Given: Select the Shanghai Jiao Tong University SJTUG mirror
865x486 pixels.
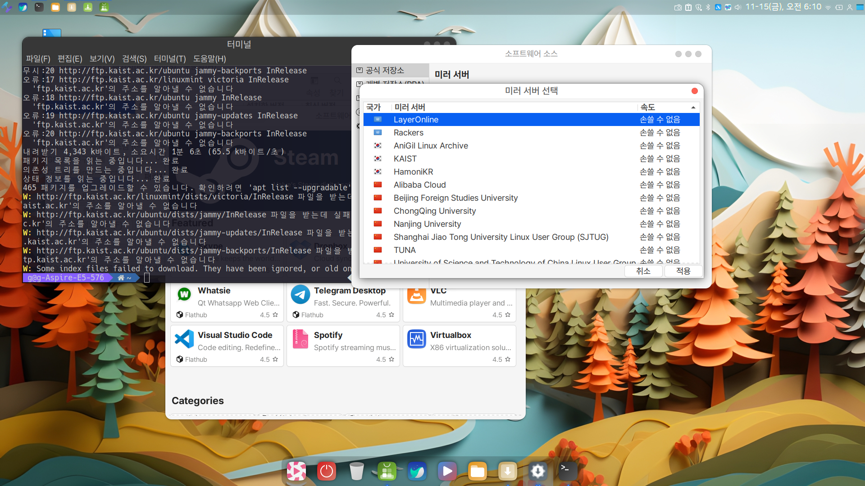Looking at the screenshot, I should [532, 237].
